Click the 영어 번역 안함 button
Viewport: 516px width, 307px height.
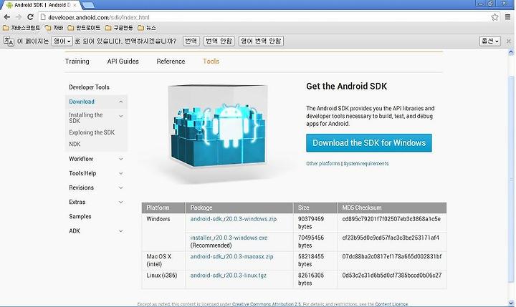[261, 41]
